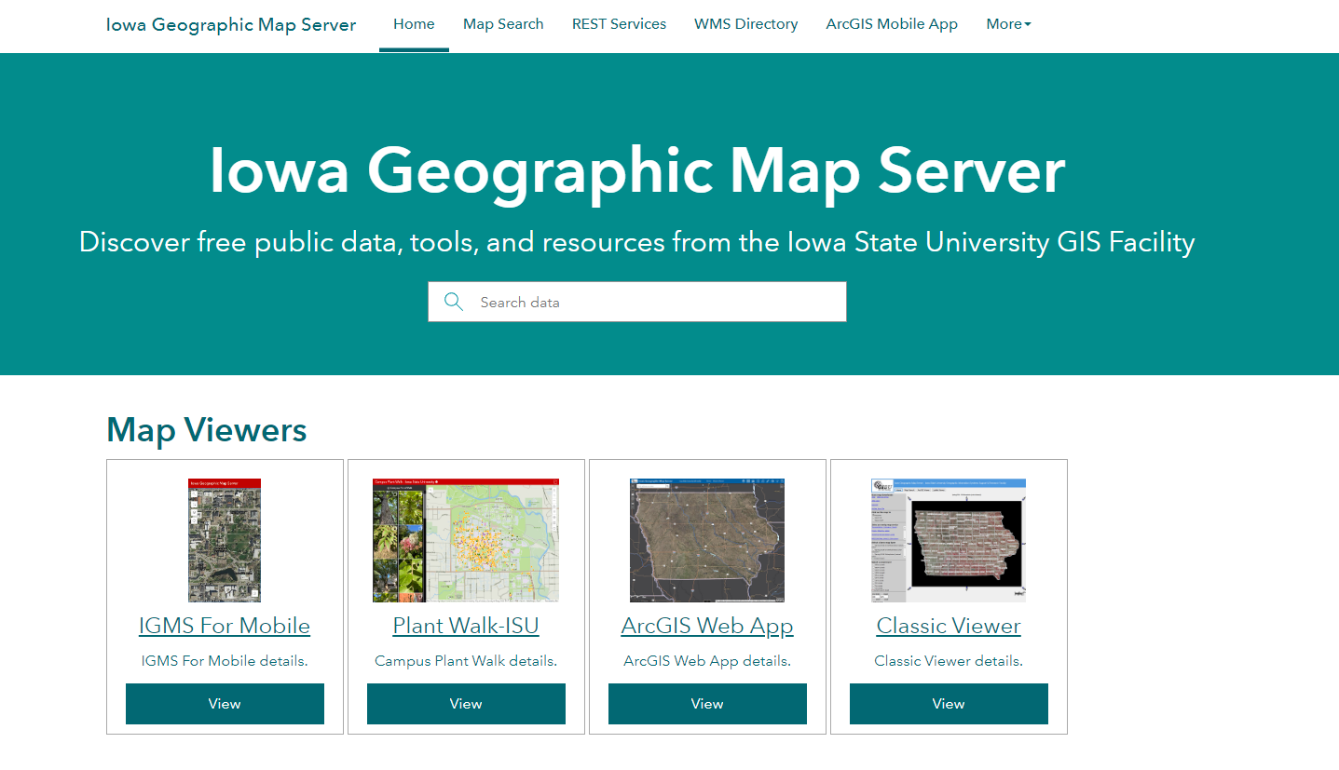The width and height of the screenshot is (1339, 770).
Task: Open REST Services page
Action: pos(619,24)
